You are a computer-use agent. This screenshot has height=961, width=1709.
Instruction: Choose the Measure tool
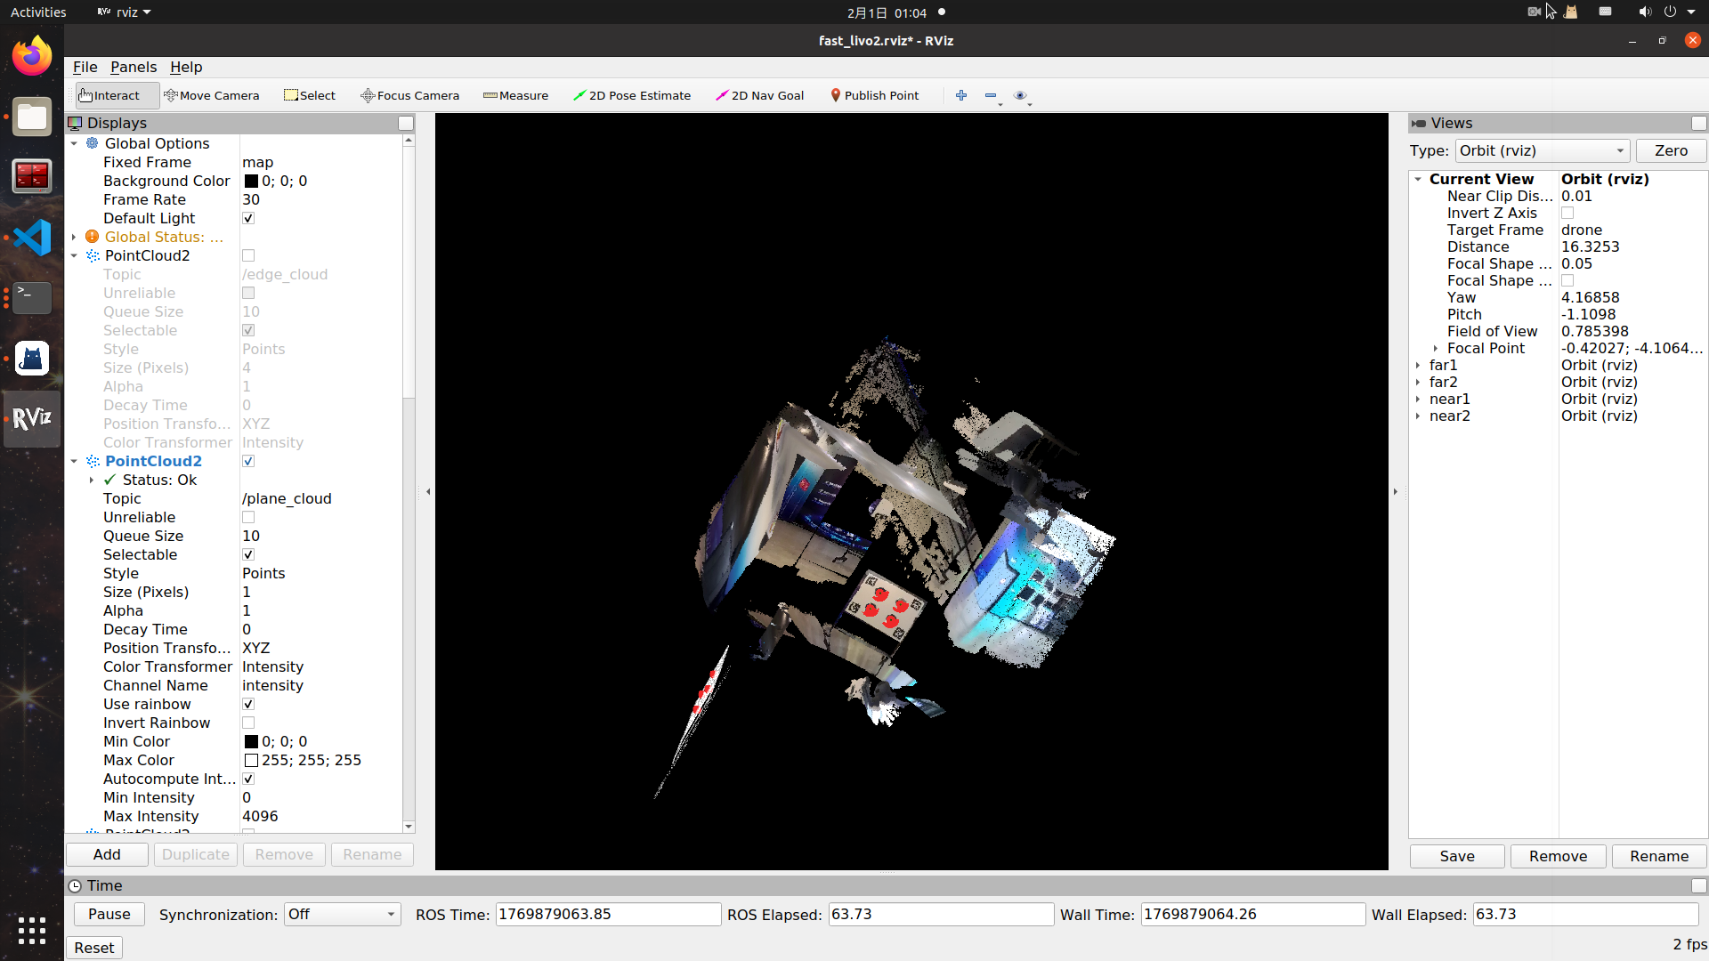coord(515,95)
